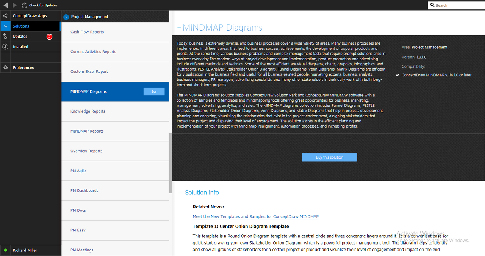Select PM Dashboards entry
This screenshot has height=256, width=485.
click(x=115, y=191)
